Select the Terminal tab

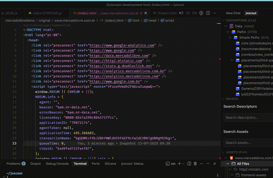coord(80,164)
